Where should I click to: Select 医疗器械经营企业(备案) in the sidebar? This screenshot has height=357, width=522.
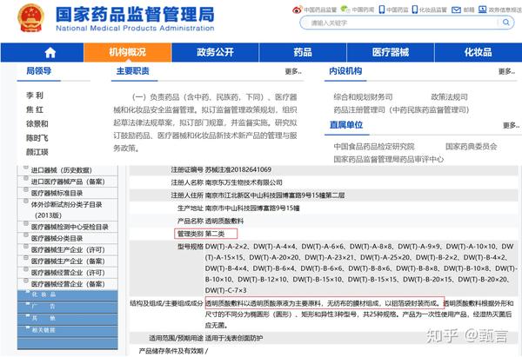[68, 284]
